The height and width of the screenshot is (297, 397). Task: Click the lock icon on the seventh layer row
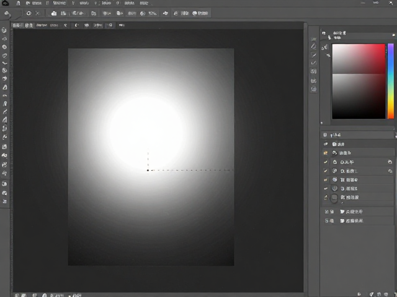(326, 197)
